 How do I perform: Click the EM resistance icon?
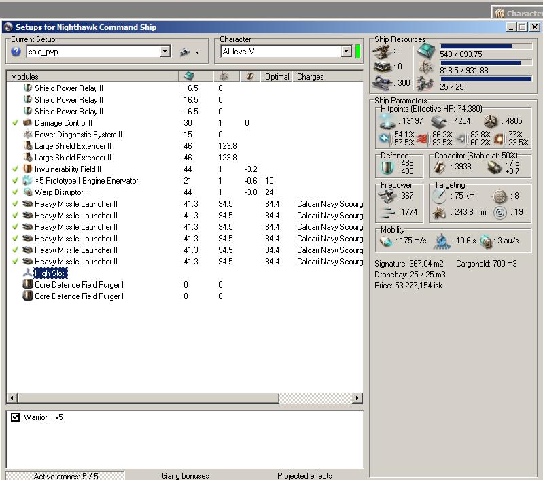(x=385, y=139)
